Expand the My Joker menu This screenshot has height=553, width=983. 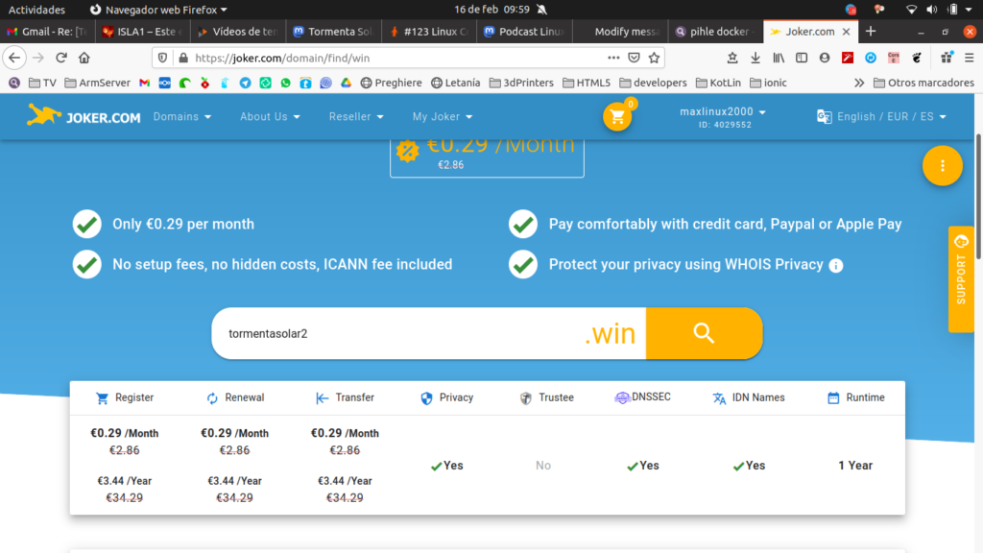click(x=443, y=116)
